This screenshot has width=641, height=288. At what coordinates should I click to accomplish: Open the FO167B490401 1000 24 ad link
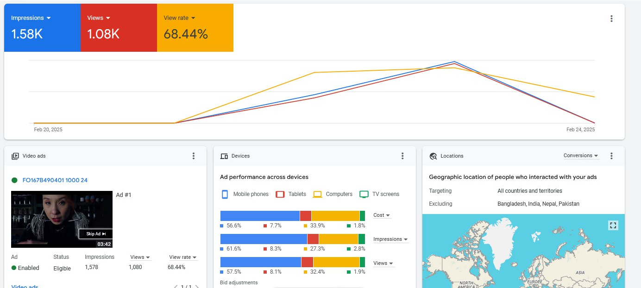55,180
